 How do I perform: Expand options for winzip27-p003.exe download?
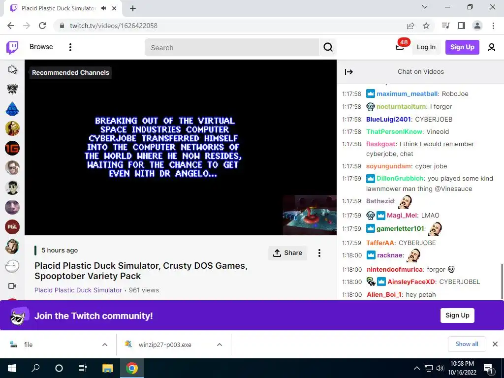[220, 345]
